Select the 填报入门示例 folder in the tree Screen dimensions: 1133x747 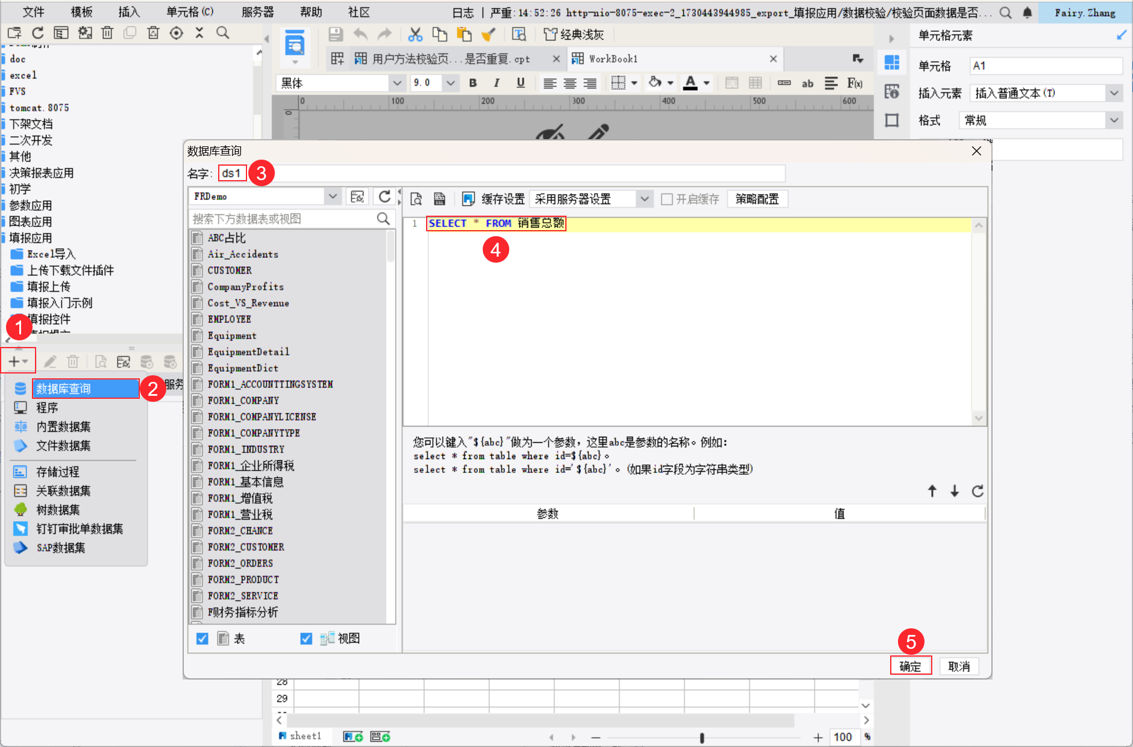(60, 303)
